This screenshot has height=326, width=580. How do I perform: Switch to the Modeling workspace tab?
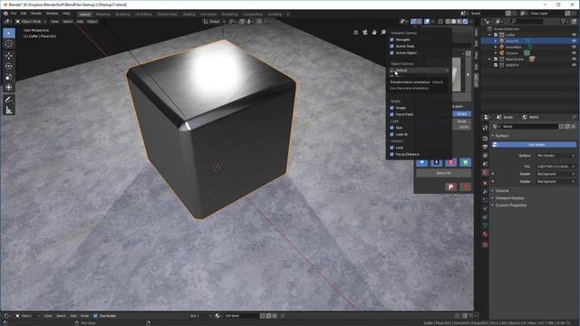(x=102, y=14)
